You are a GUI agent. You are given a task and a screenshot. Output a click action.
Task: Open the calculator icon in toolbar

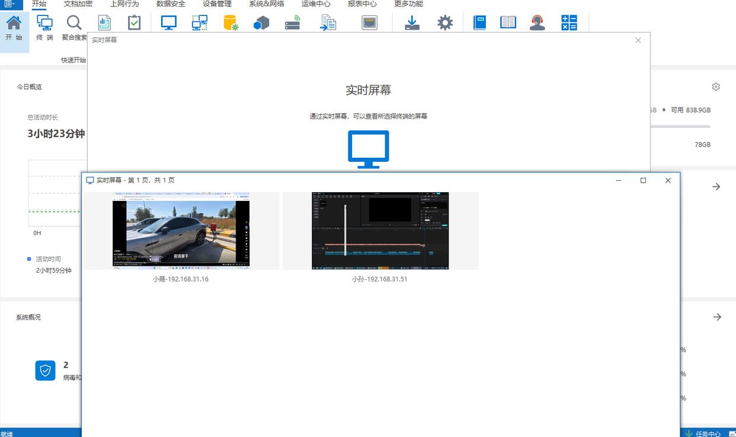click(x=569, y=23)
